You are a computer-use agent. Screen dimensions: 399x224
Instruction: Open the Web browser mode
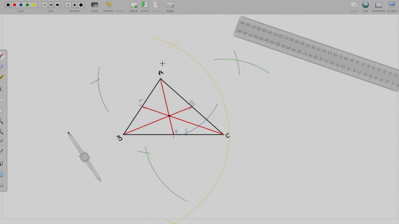(365, 6)
